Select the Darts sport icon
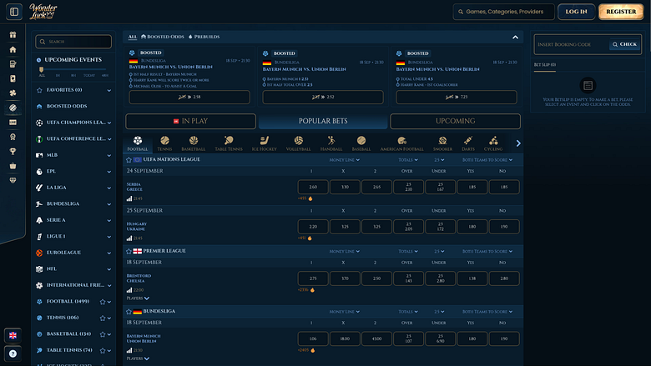 [468, 143]
